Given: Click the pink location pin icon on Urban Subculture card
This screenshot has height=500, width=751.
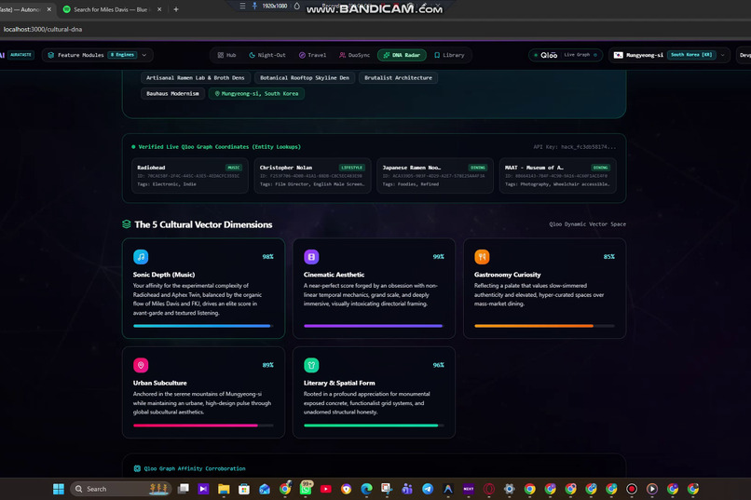Looking at the screenshot, I should [141, 365].
